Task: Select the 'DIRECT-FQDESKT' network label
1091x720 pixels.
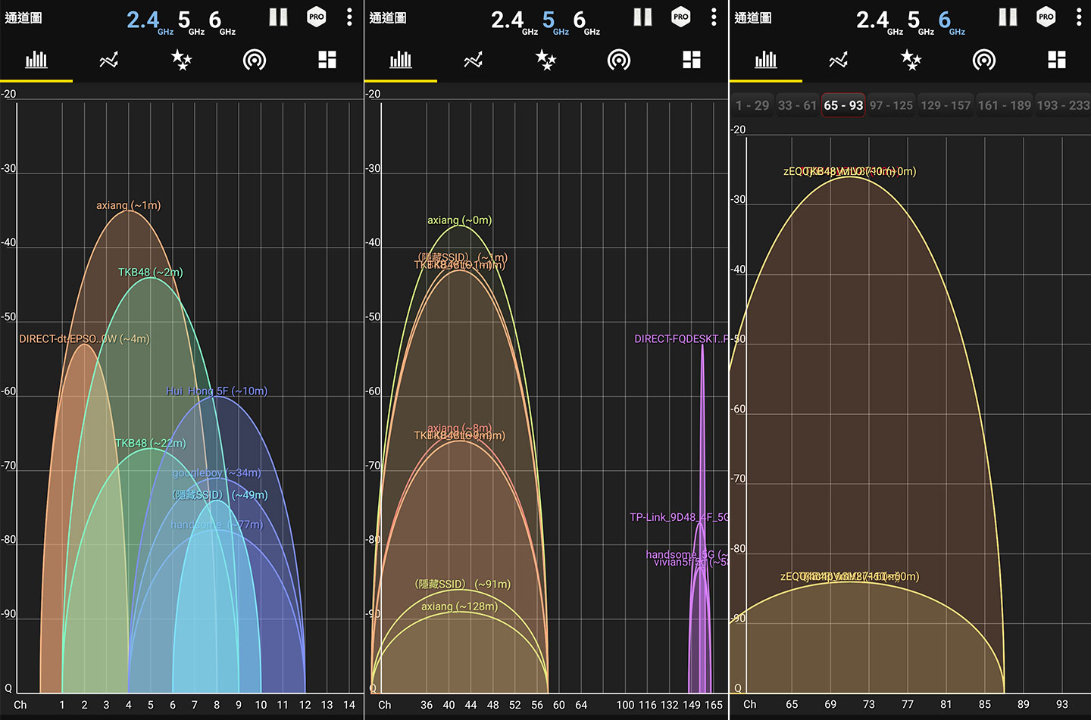Action: click(x=681, y=338)
